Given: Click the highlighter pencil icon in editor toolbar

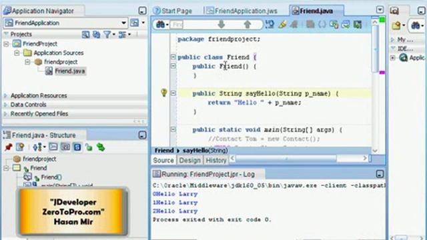Looking at the screenshot, I should (x=282, y=25).
